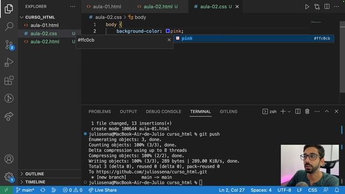Switch to the TERMINAL panel tab
Image resolution: width=345 pixels, height=194 pixels.
click(x=201, y=112)
